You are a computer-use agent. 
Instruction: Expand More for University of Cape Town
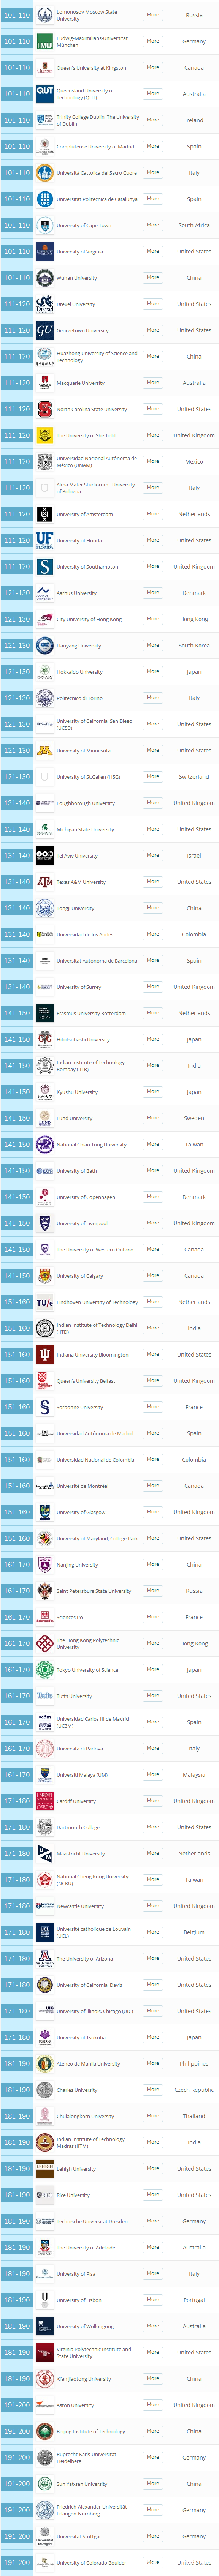click(x=152, y=225)
